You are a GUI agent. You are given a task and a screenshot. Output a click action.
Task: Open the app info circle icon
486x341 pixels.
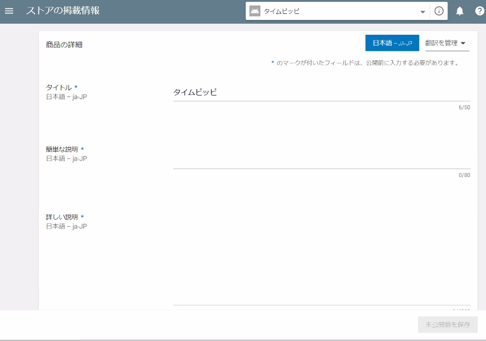tap(439, 11)
